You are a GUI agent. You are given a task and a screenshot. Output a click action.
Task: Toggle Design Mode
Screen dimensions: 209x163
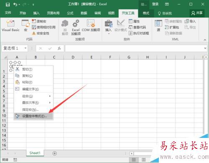[x=121, y=25]
